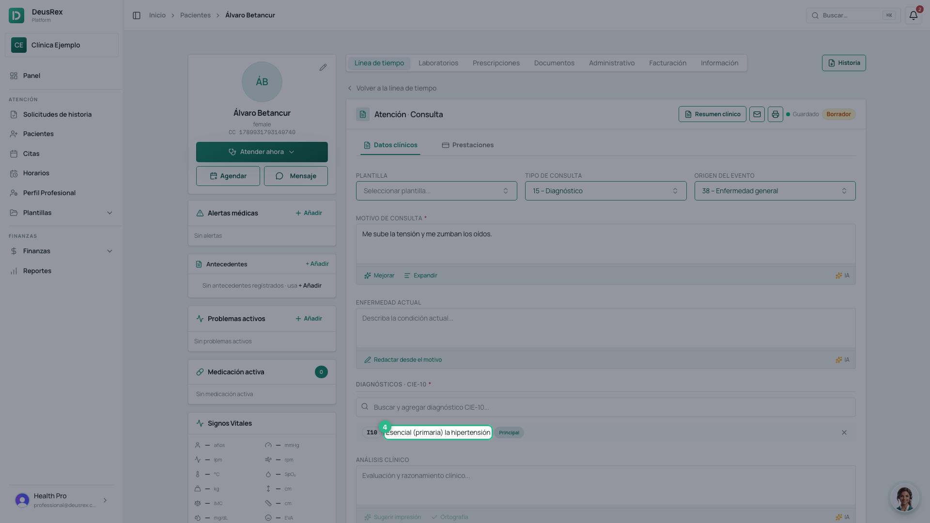Remove the I10 diagnosis with X
The height and width of the screenshot is (523, 930).
844,432
